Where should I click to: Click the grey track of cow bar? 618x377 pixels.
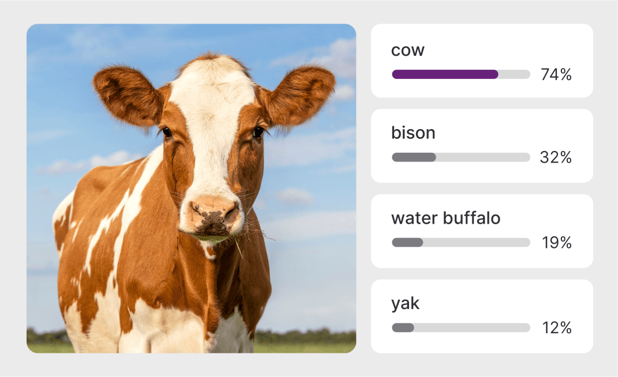pos(515,74)
